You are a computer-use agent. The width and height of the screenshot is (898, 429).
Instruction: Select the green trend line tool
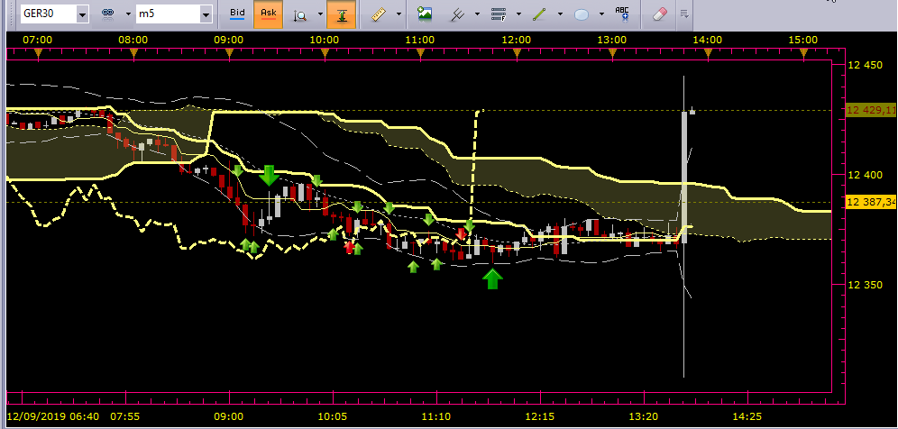pyautogui.click(x=539, y=15)
